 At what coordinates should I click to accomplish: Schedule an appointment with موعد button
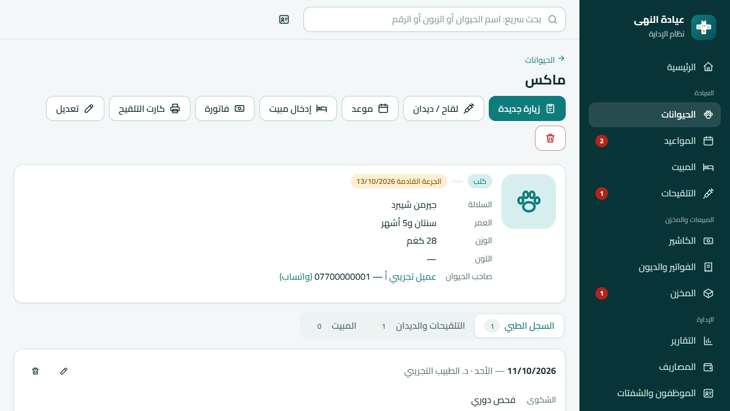click(x=370, y=108)
